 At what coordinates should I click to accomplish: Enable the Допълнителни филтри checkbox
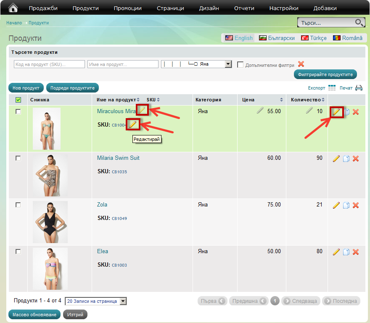point(240,65)
